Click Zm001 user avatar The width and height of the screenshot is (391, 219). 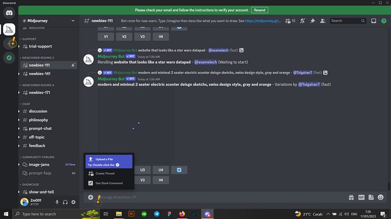25,202
